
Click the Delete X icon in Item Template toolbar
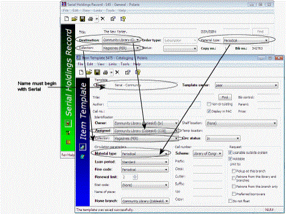pyautogui.click(x=117, y=73)
